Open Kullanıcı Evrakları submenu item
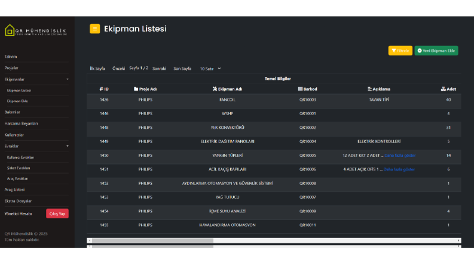This screenshot has width=474, height=266. pos(20,157)
